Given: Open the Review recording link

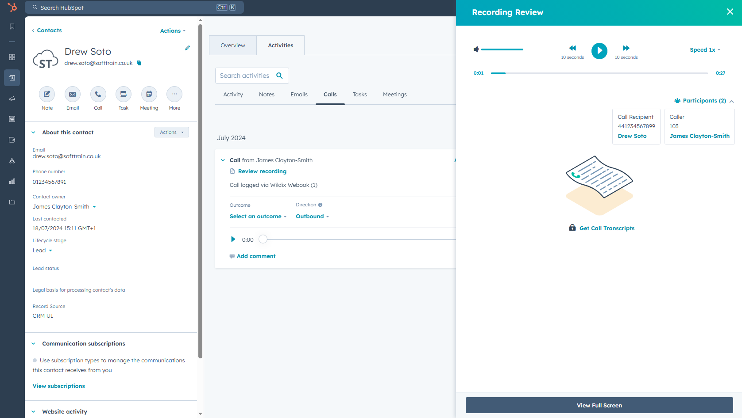Looking at the screenshot, I should (262, 171).
